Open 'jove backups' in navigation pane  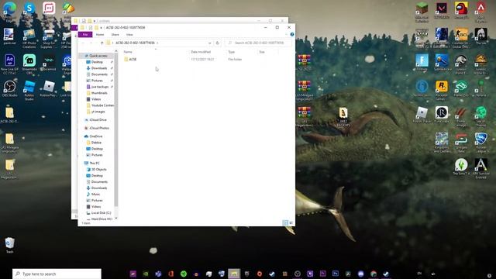[x=100, y=87]
